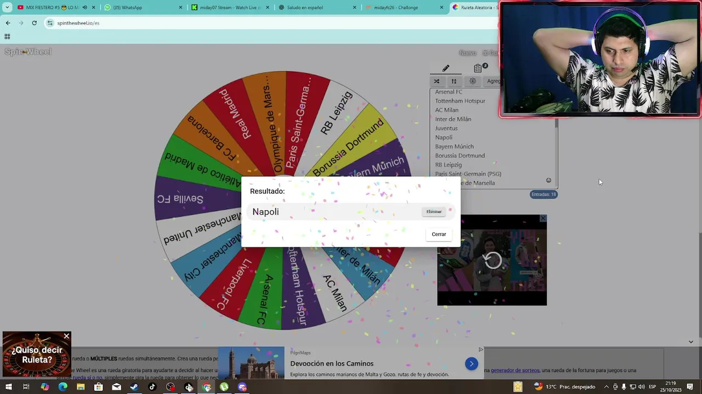Shuffle the wheel entries
702x394 pixels.
pyautogui.click(x=437, y=81)
